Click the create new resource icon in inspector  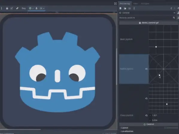(120, 8)
